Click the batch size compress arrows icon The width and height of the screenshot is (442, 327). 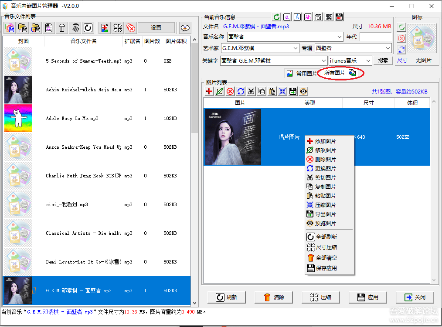118,28
